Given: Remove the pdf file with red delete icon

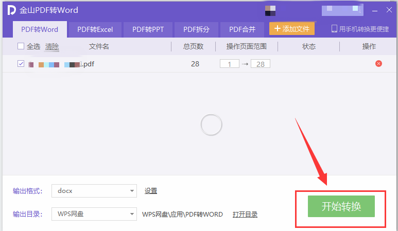Looking at the screenshot, I should [378, 64].
